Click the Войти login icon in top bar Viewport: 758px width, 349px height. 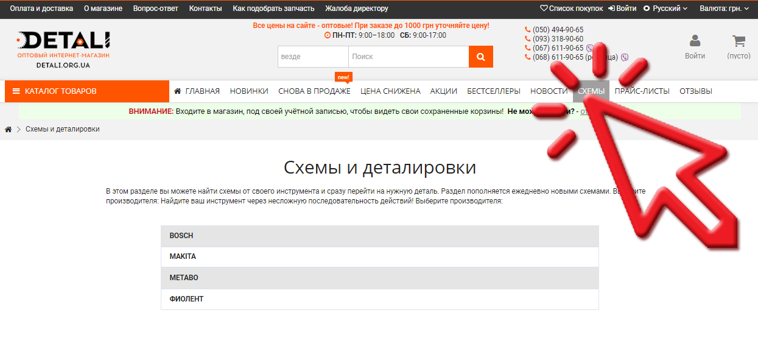tap(612, 9)
